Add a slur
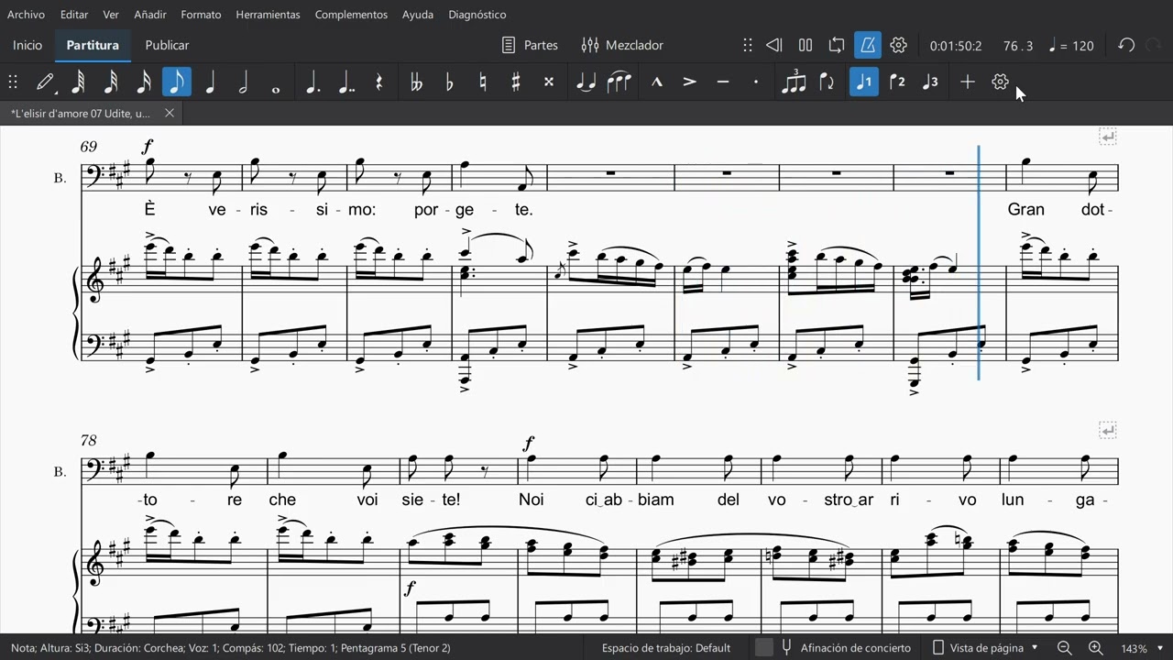Screen dimensions: 1173x660 point(619,82)
